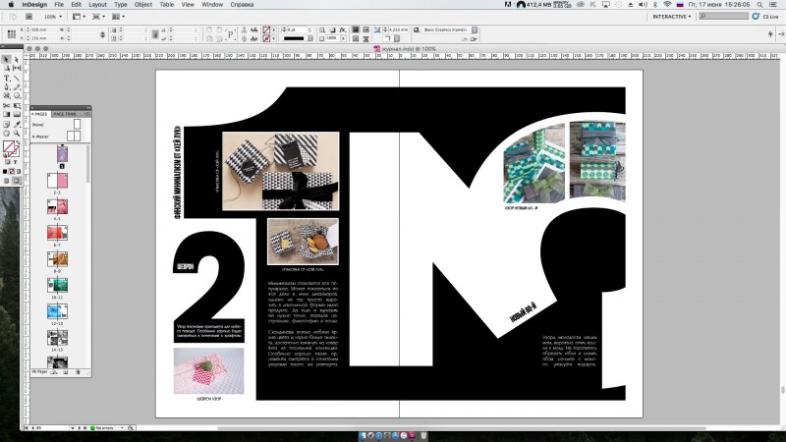Open the Type menu
This screenshot has height=442, width=786.
120,5
